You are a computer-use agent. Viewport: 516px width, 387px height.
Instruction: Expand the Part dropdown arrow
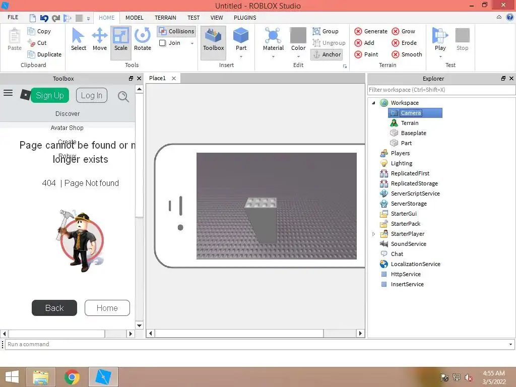(x=241, y=57)
